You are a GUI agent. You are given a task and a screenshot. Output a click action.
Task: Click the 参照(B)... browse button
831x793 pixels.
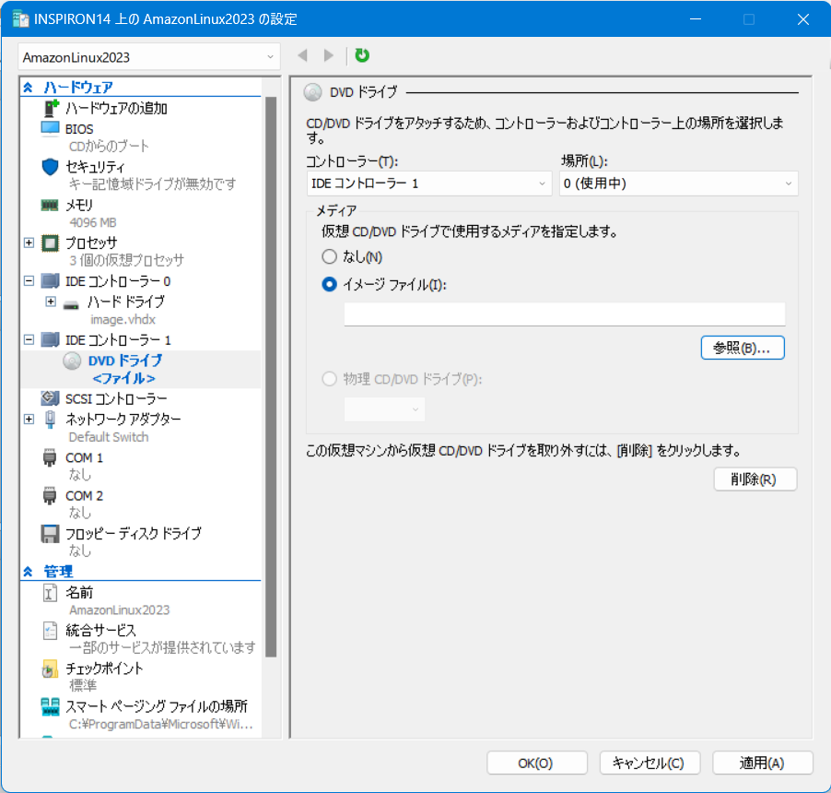click(743, 348)
